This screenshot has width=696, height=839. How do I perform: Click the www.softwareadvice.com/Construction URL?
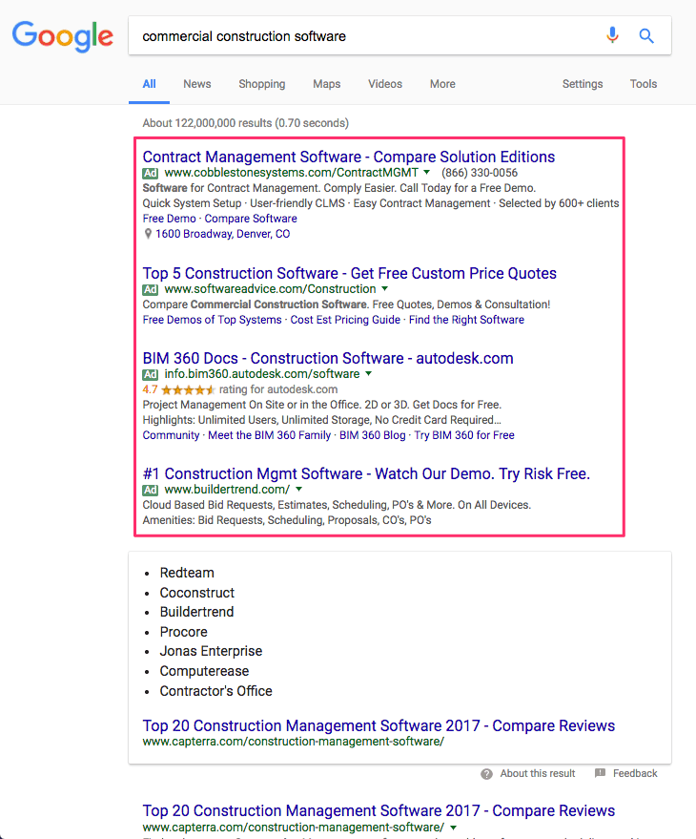270,289
